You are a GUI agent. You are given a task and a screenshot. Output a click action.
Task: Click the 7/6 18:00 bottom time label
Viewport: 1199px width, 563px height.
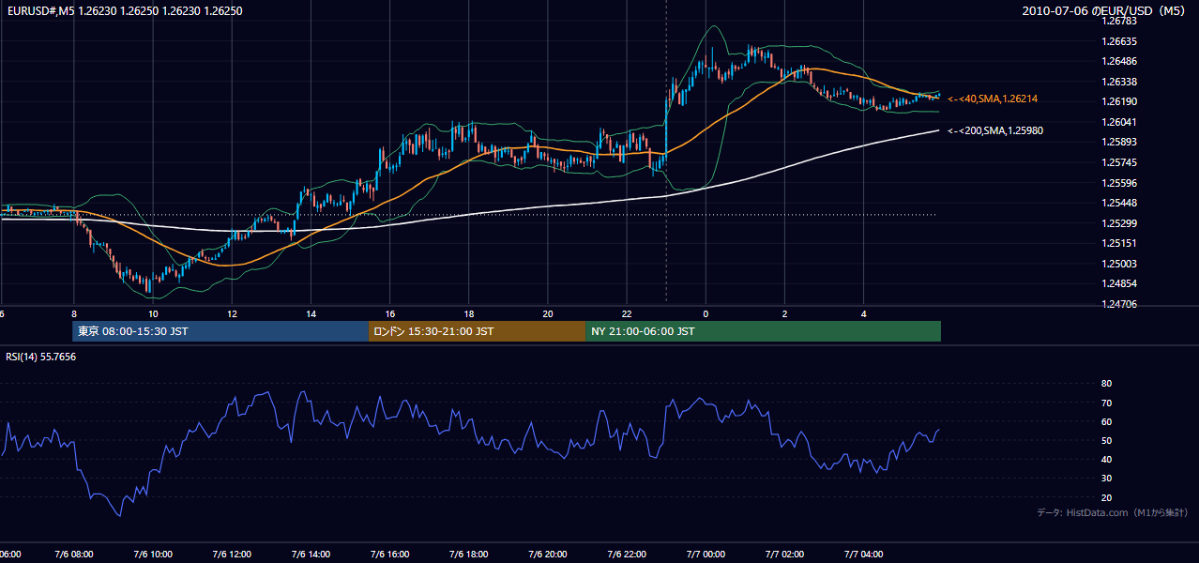click(468, 555)
